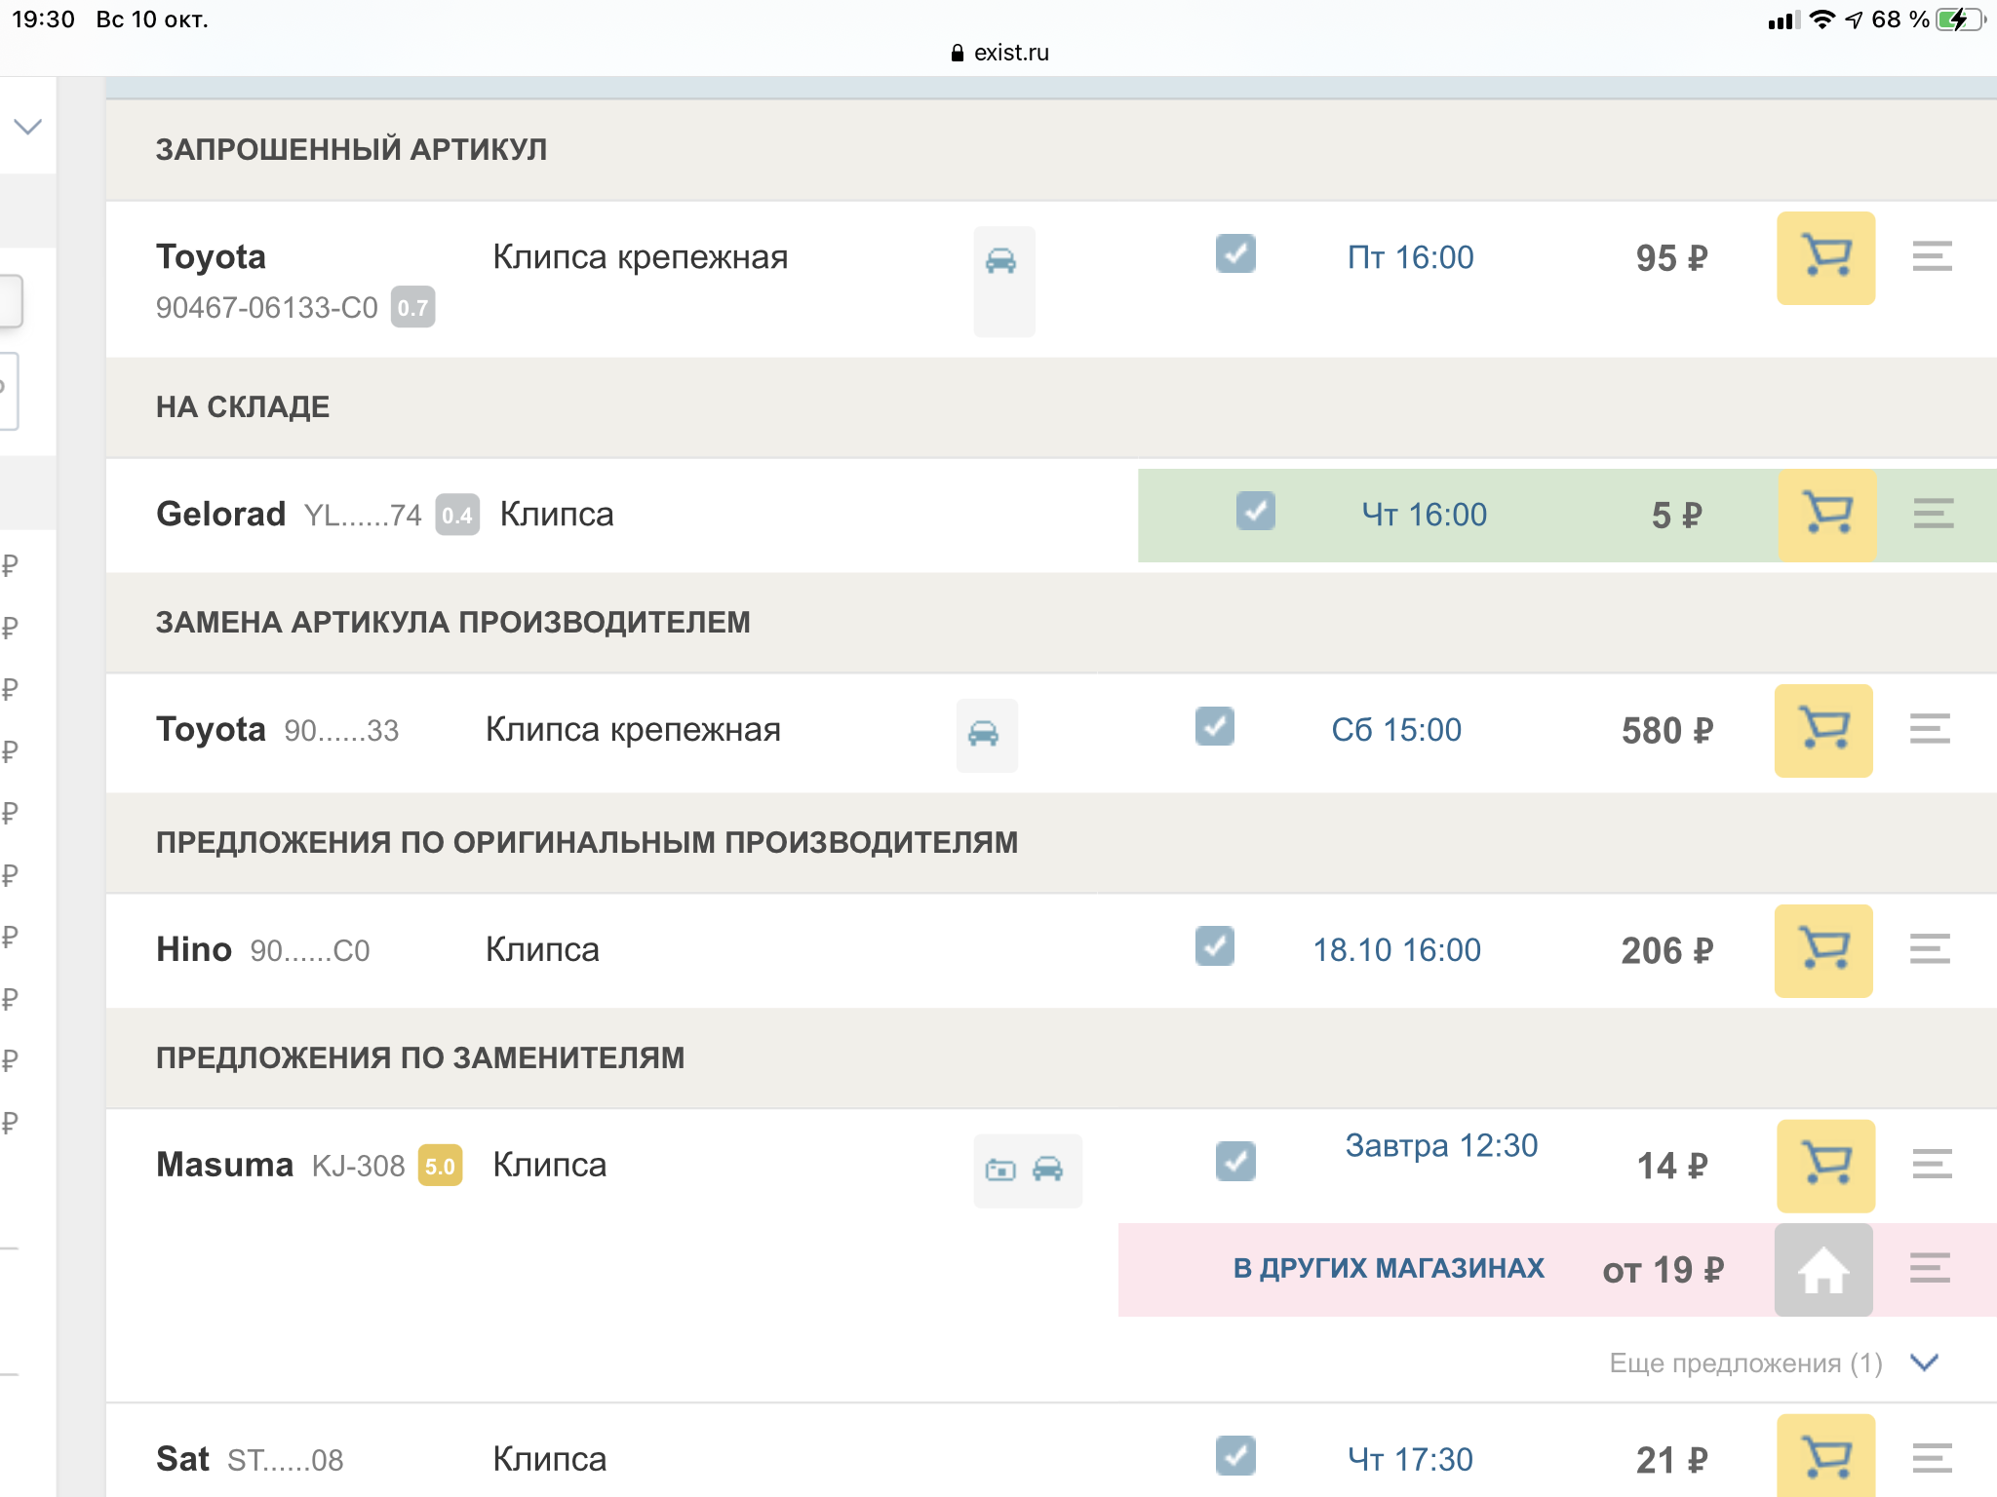Screen dimensions: 1997x1497
Task: Open options menu for Masuma row
Action: coord(1932,1164)
